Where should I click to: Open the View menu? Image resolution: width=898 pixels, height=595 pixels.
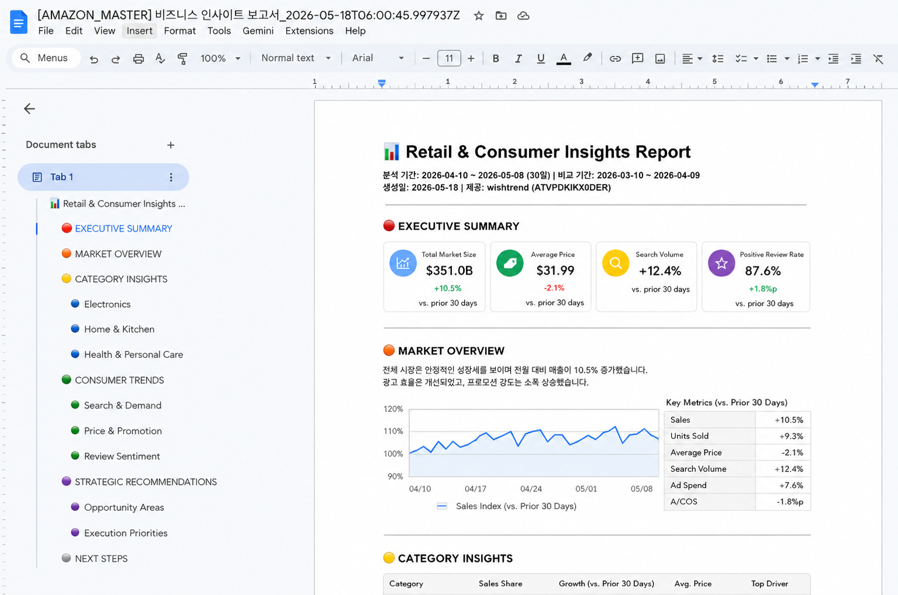105,31
